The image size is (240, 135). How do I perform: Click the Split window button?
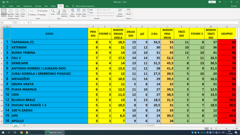click(90, 10)
